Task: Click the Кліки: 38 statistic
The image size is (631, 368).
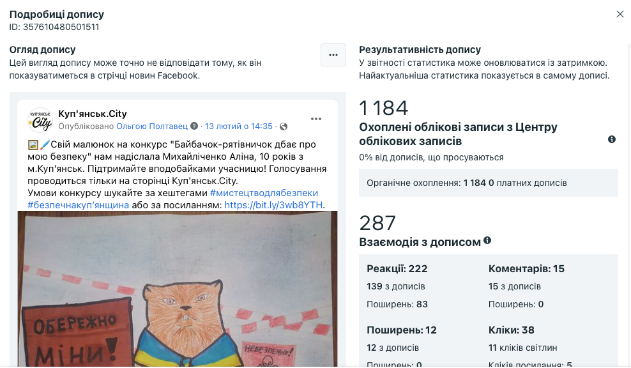Action: (511, 330)
